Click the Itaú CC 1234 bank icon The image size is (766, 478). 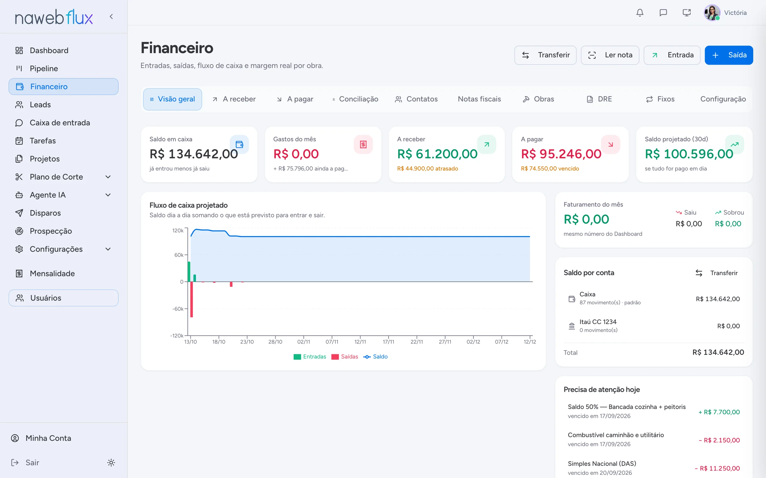(x=572, y=326)
